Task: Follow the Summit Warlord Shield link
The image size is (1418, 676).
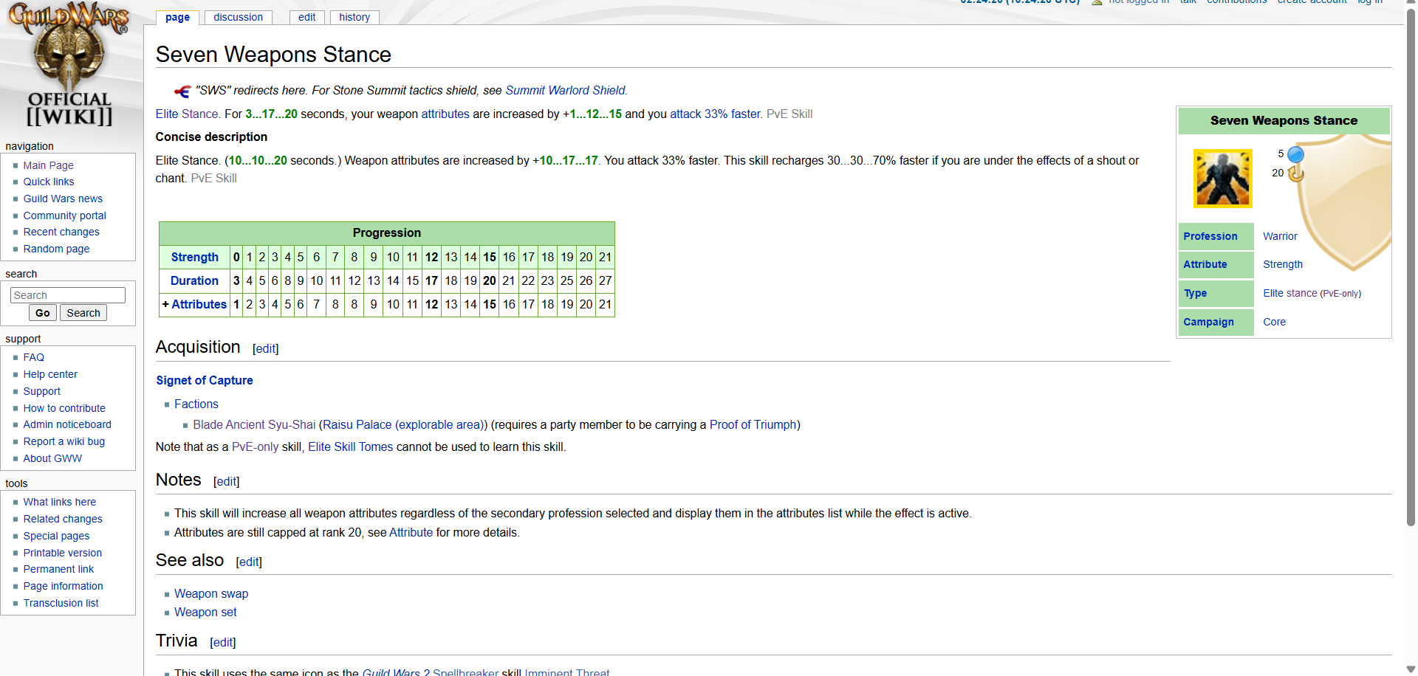Action: coord(565,90)
